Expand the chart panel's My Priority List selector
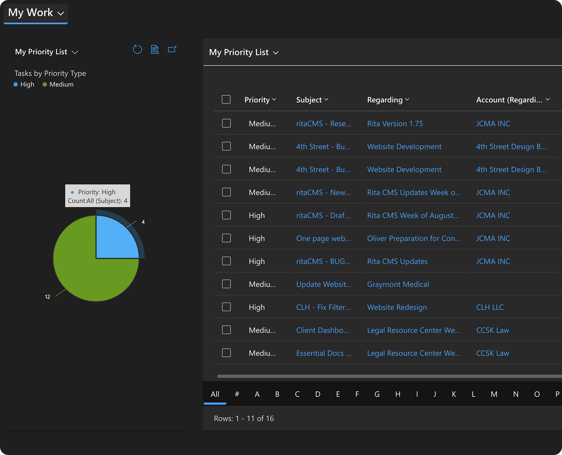The width and height of the screenshot is (562, 455). coord(46,52)
